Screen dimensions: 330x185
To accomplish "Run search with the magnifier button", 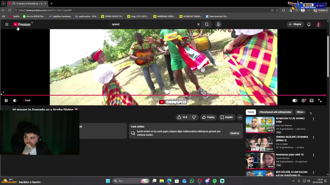I will tap(207, 24).
